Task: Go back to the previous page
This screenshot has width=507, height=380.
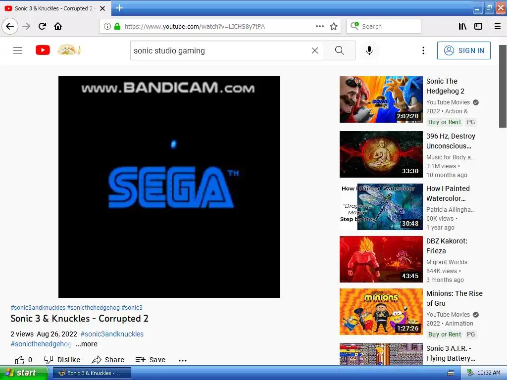Action: (x=10, y=26)
